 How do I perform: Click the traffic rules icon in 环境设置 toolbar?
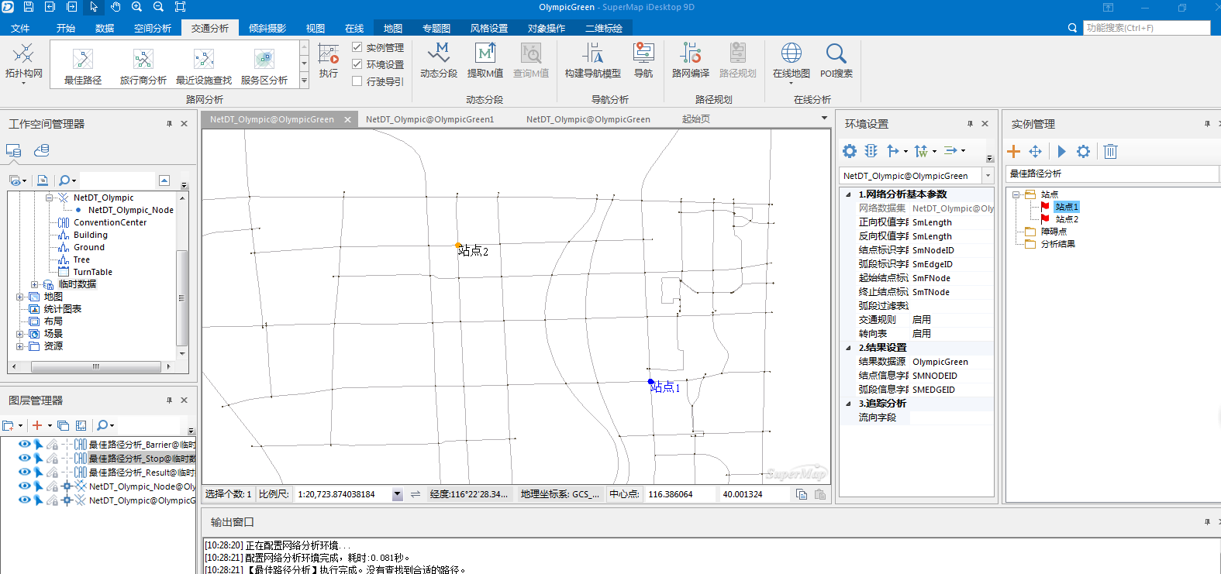(871, 151)
